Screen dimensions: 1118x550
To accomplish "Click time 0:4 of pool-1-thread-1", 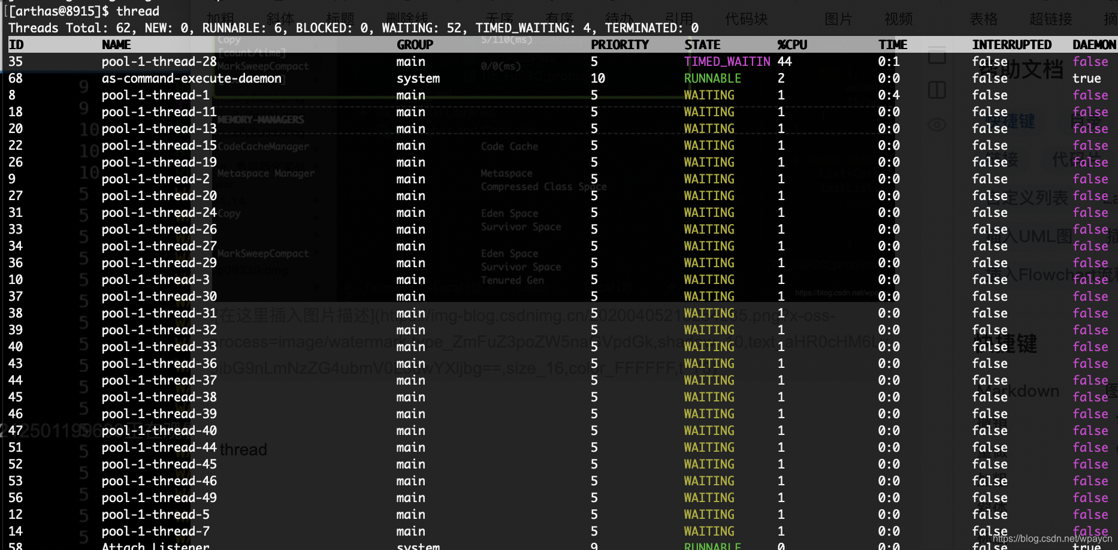I will pos(889,95).
